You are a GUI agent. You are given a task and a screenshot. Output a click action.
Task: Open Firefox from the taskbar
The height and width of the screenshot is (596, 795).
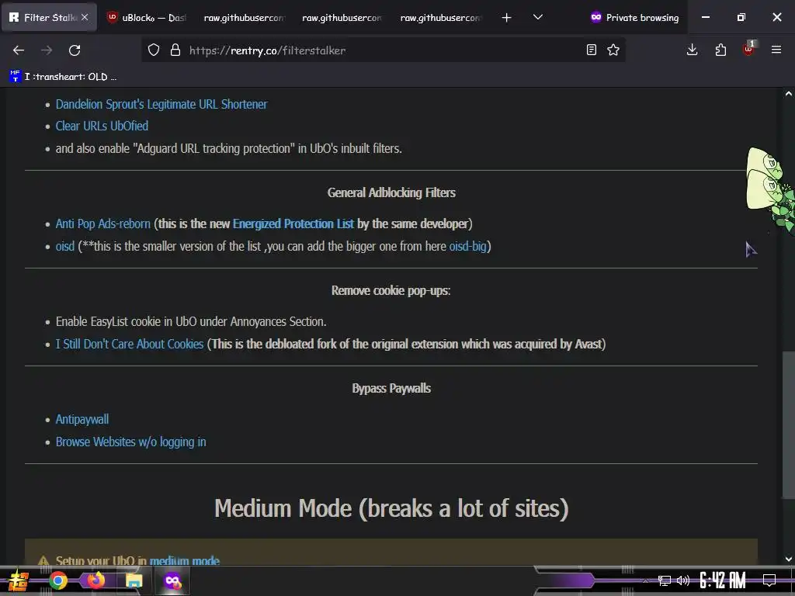[95, 580]
